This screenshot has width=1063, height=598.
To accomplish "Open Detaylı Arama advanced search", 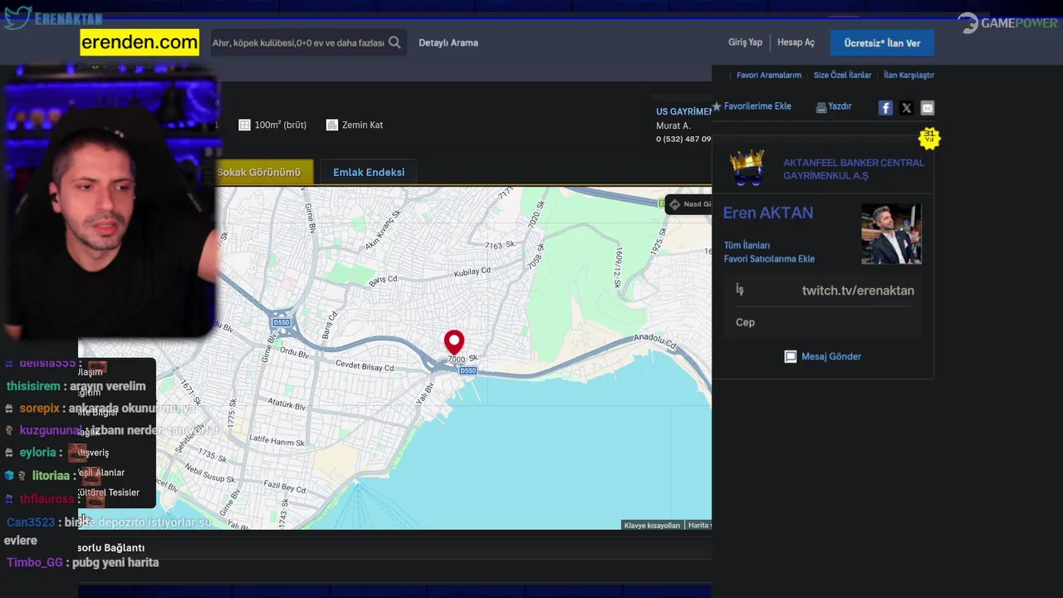I will (x=448, y=42).
